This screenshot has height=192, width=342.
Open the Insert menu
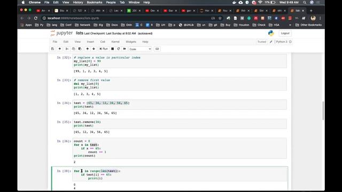click(90, 42)
